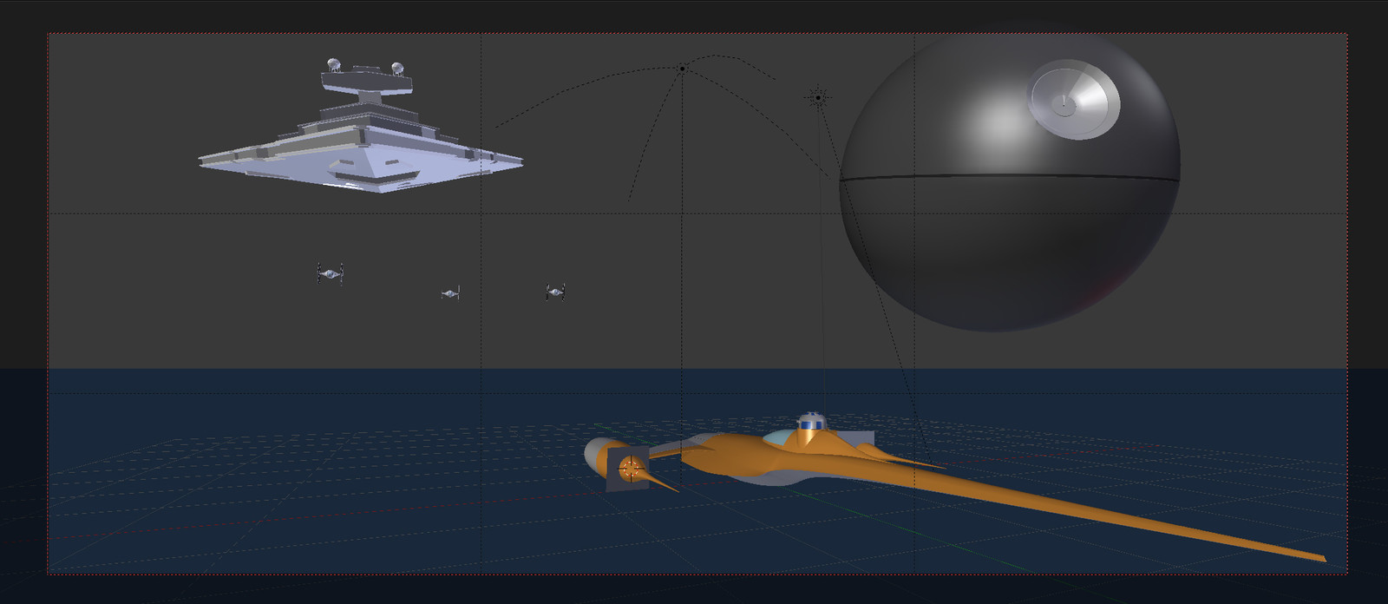Select the orange Naboo starfighter body
The height and width of the screenshot is (604, 1388).
pyautogui.click(x=763, y=457)
